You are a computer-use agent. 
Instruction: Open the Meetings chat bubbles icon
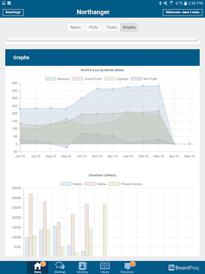pos(60,266)
